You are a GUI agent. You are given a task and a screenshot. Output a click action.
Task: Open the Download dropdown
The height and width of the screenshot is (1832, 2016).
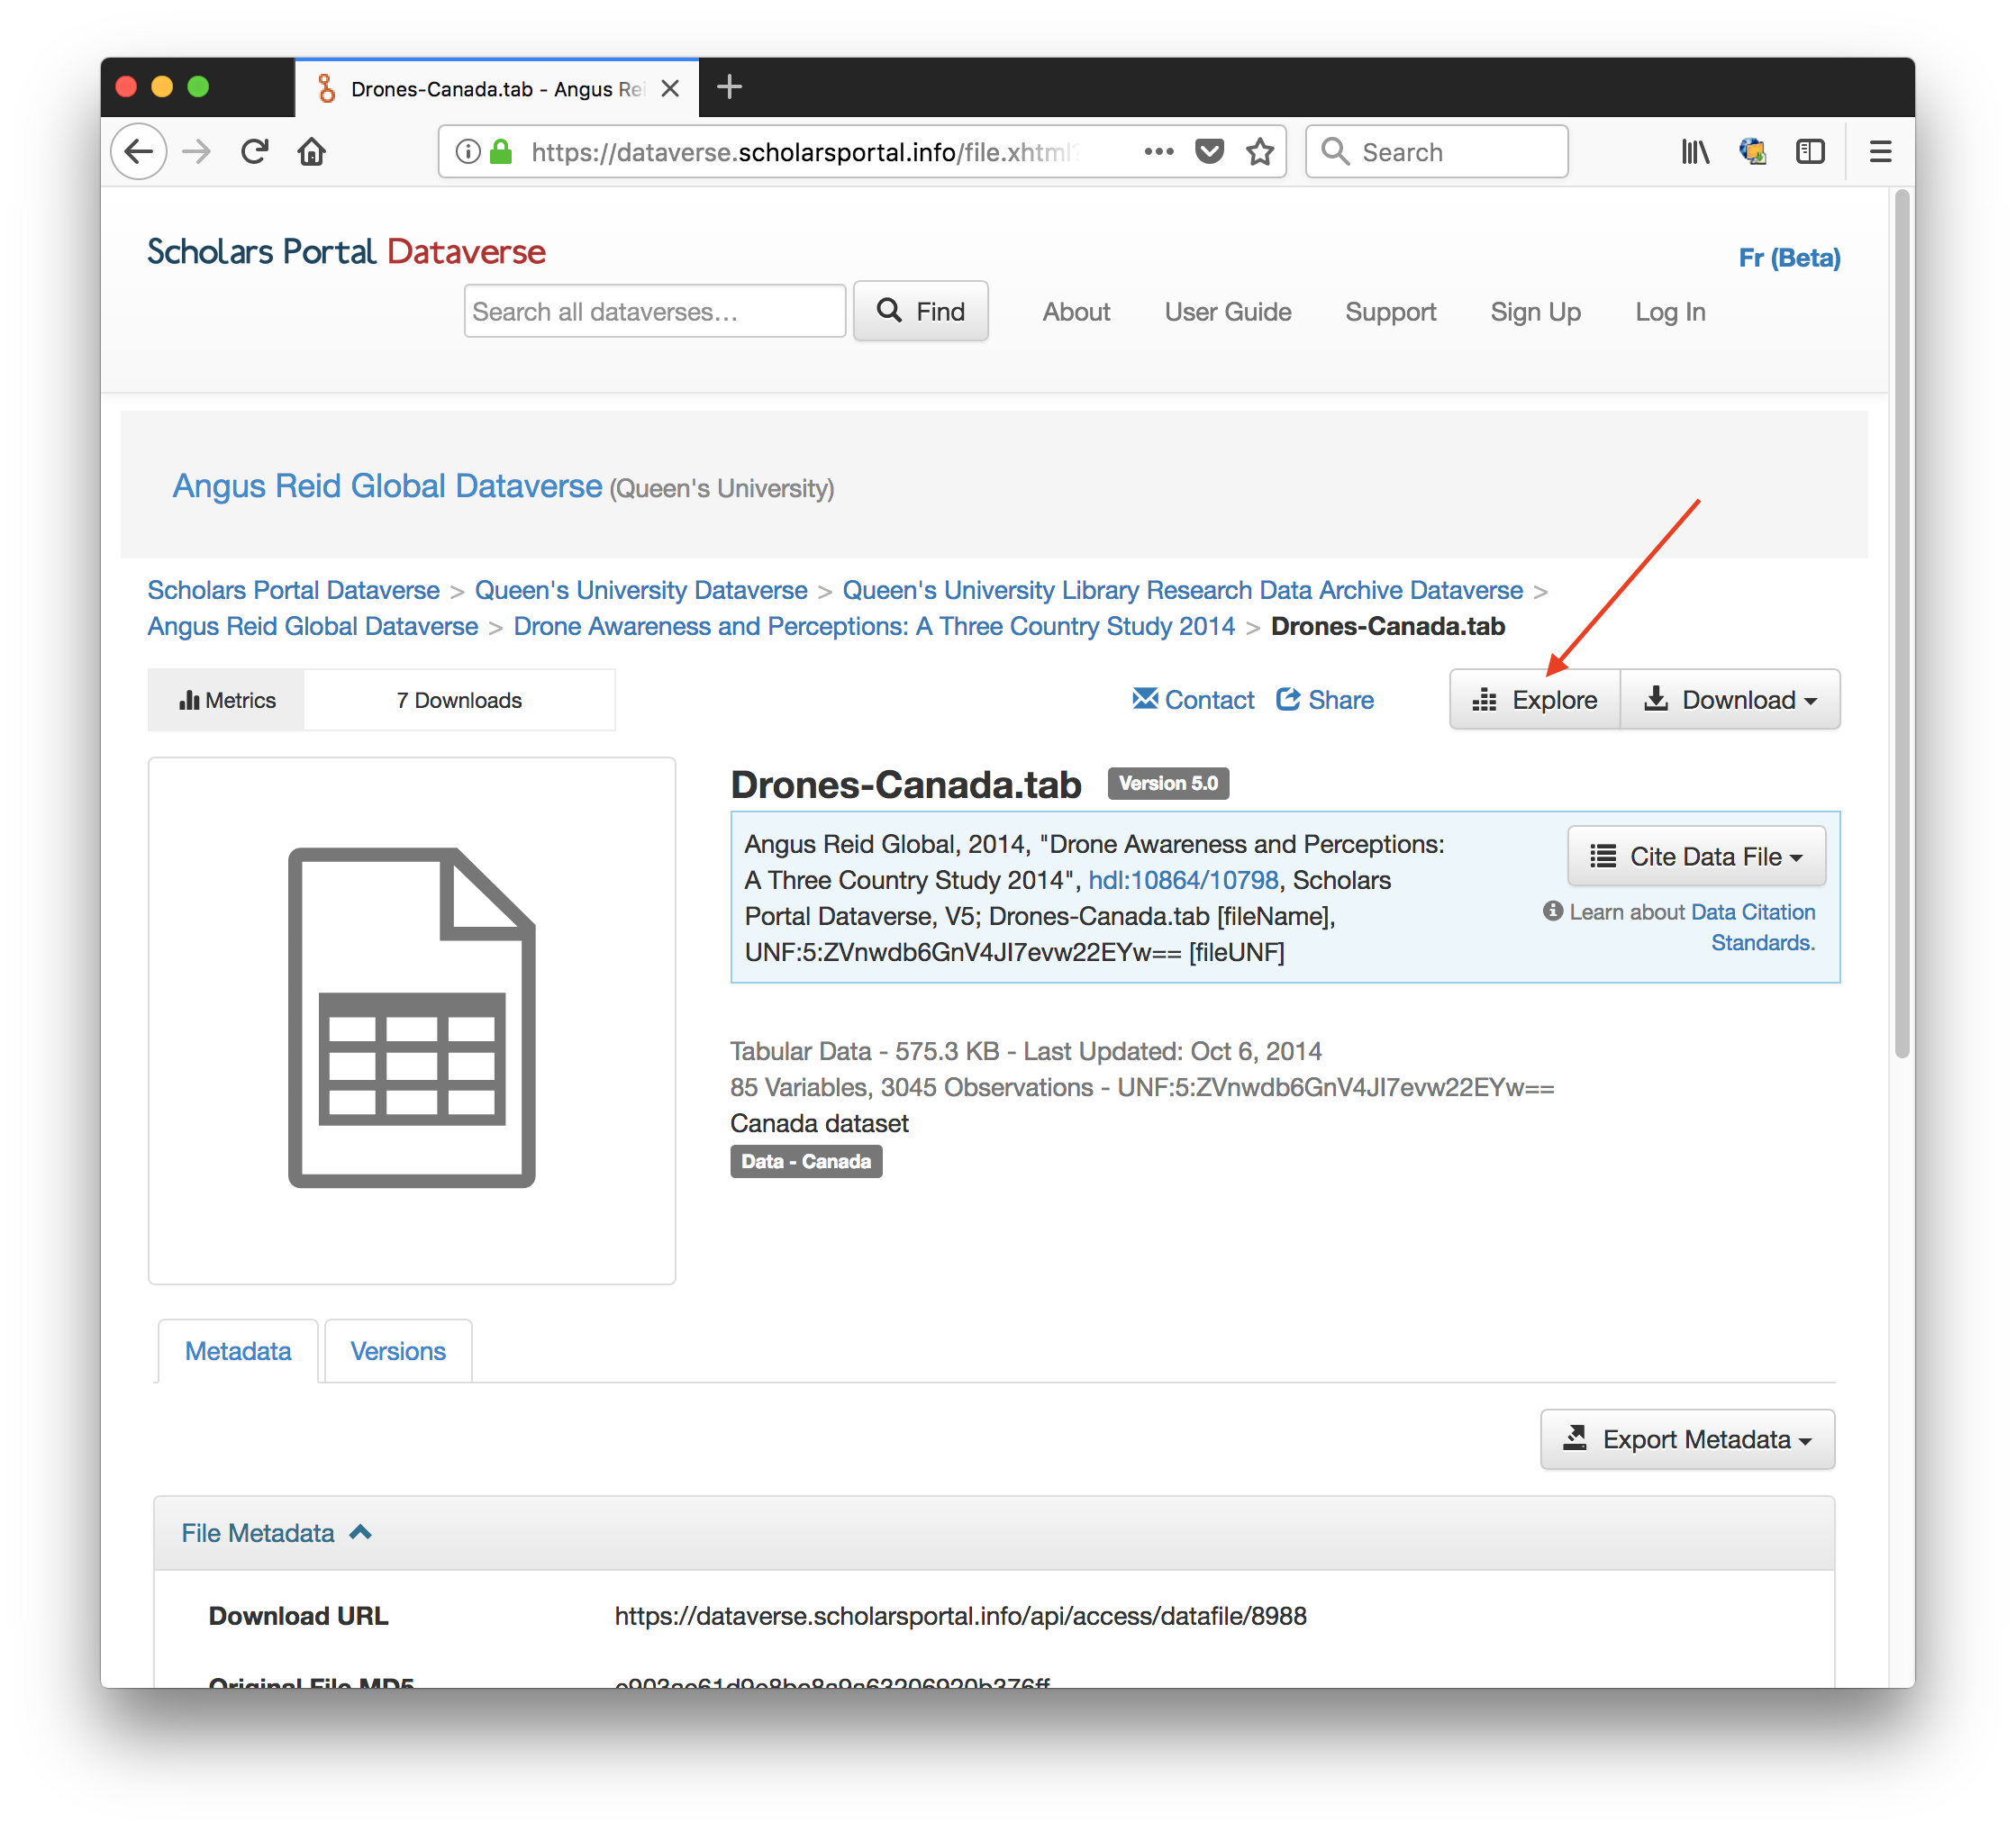(1730, 699)
